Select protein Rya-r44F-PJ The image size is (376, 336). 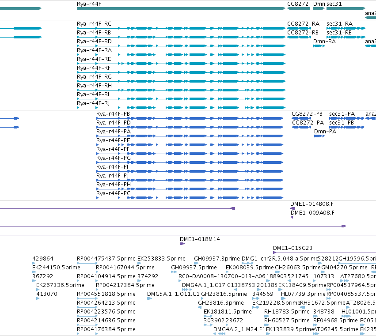113,176
